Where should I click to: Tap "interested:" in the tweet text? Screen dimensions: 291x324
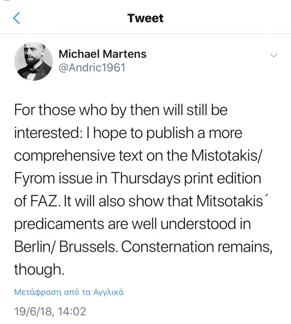coord(47,133)
